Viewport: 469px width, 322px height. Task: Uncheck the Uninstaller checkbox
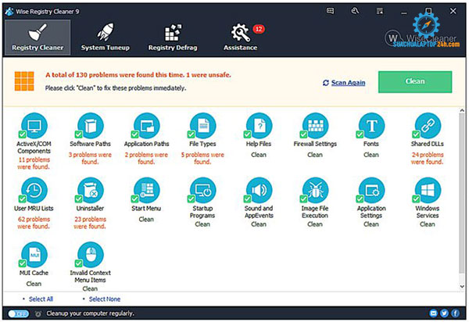[79, 199]
